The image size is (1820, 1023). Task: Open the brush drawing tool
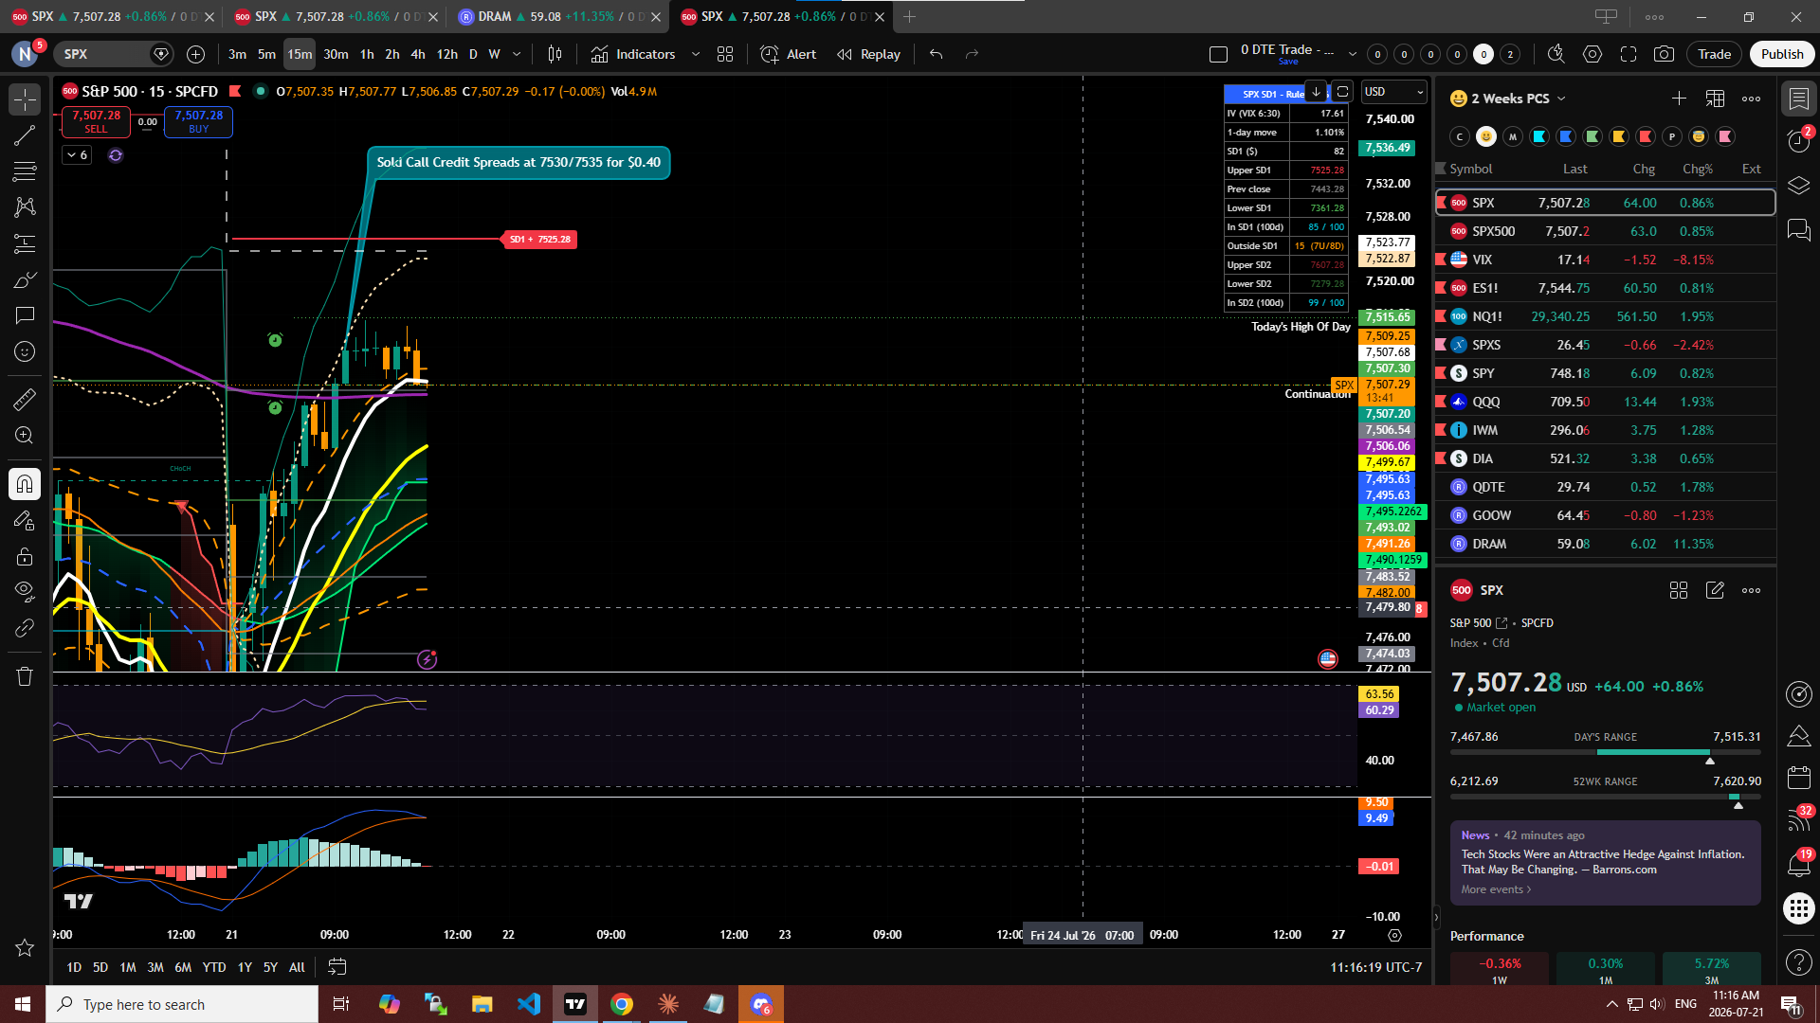[25, 279]
